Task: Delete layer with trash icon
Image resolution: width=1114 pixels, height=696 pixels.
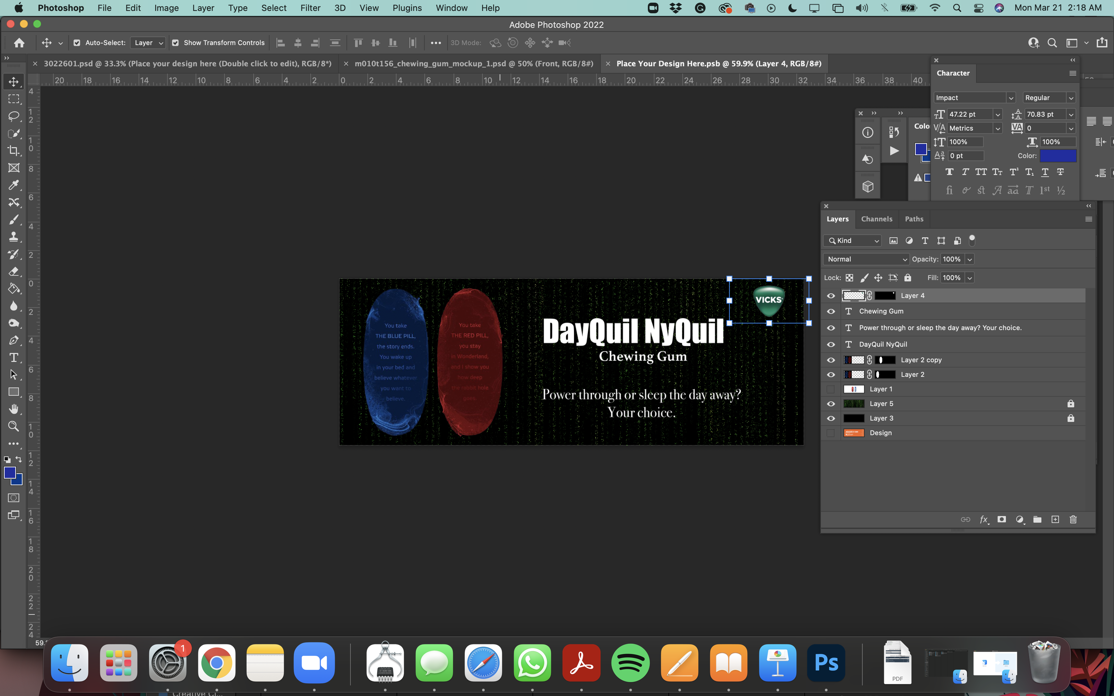Action: point(1073,519)
